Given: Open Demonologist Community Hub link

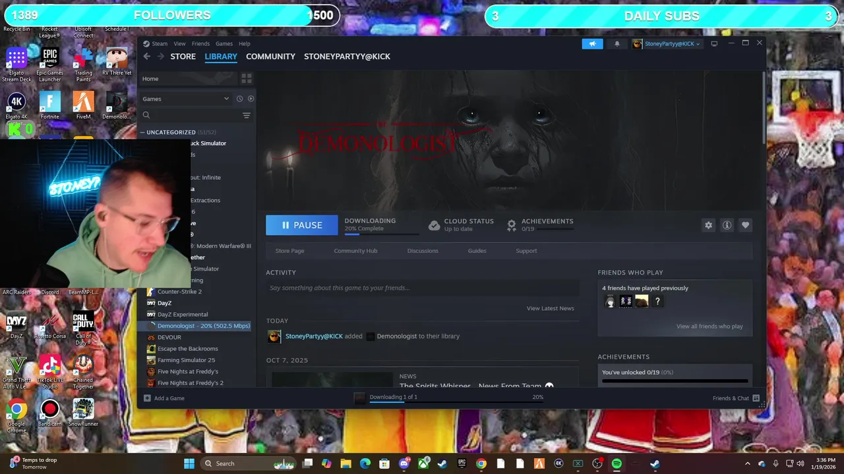Looking at the screenshot, I should click(355, 251).
